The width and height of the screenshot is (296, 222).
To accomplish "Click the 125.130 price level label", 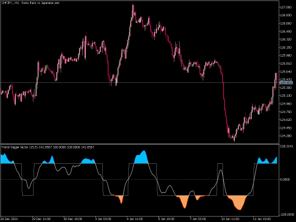I will pos(286,96).
